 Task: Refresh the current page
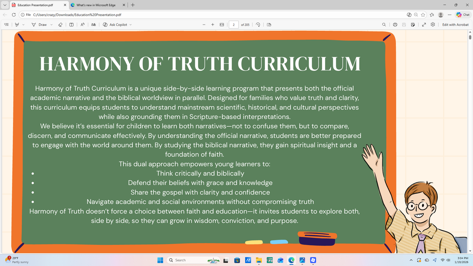point(14,15)
